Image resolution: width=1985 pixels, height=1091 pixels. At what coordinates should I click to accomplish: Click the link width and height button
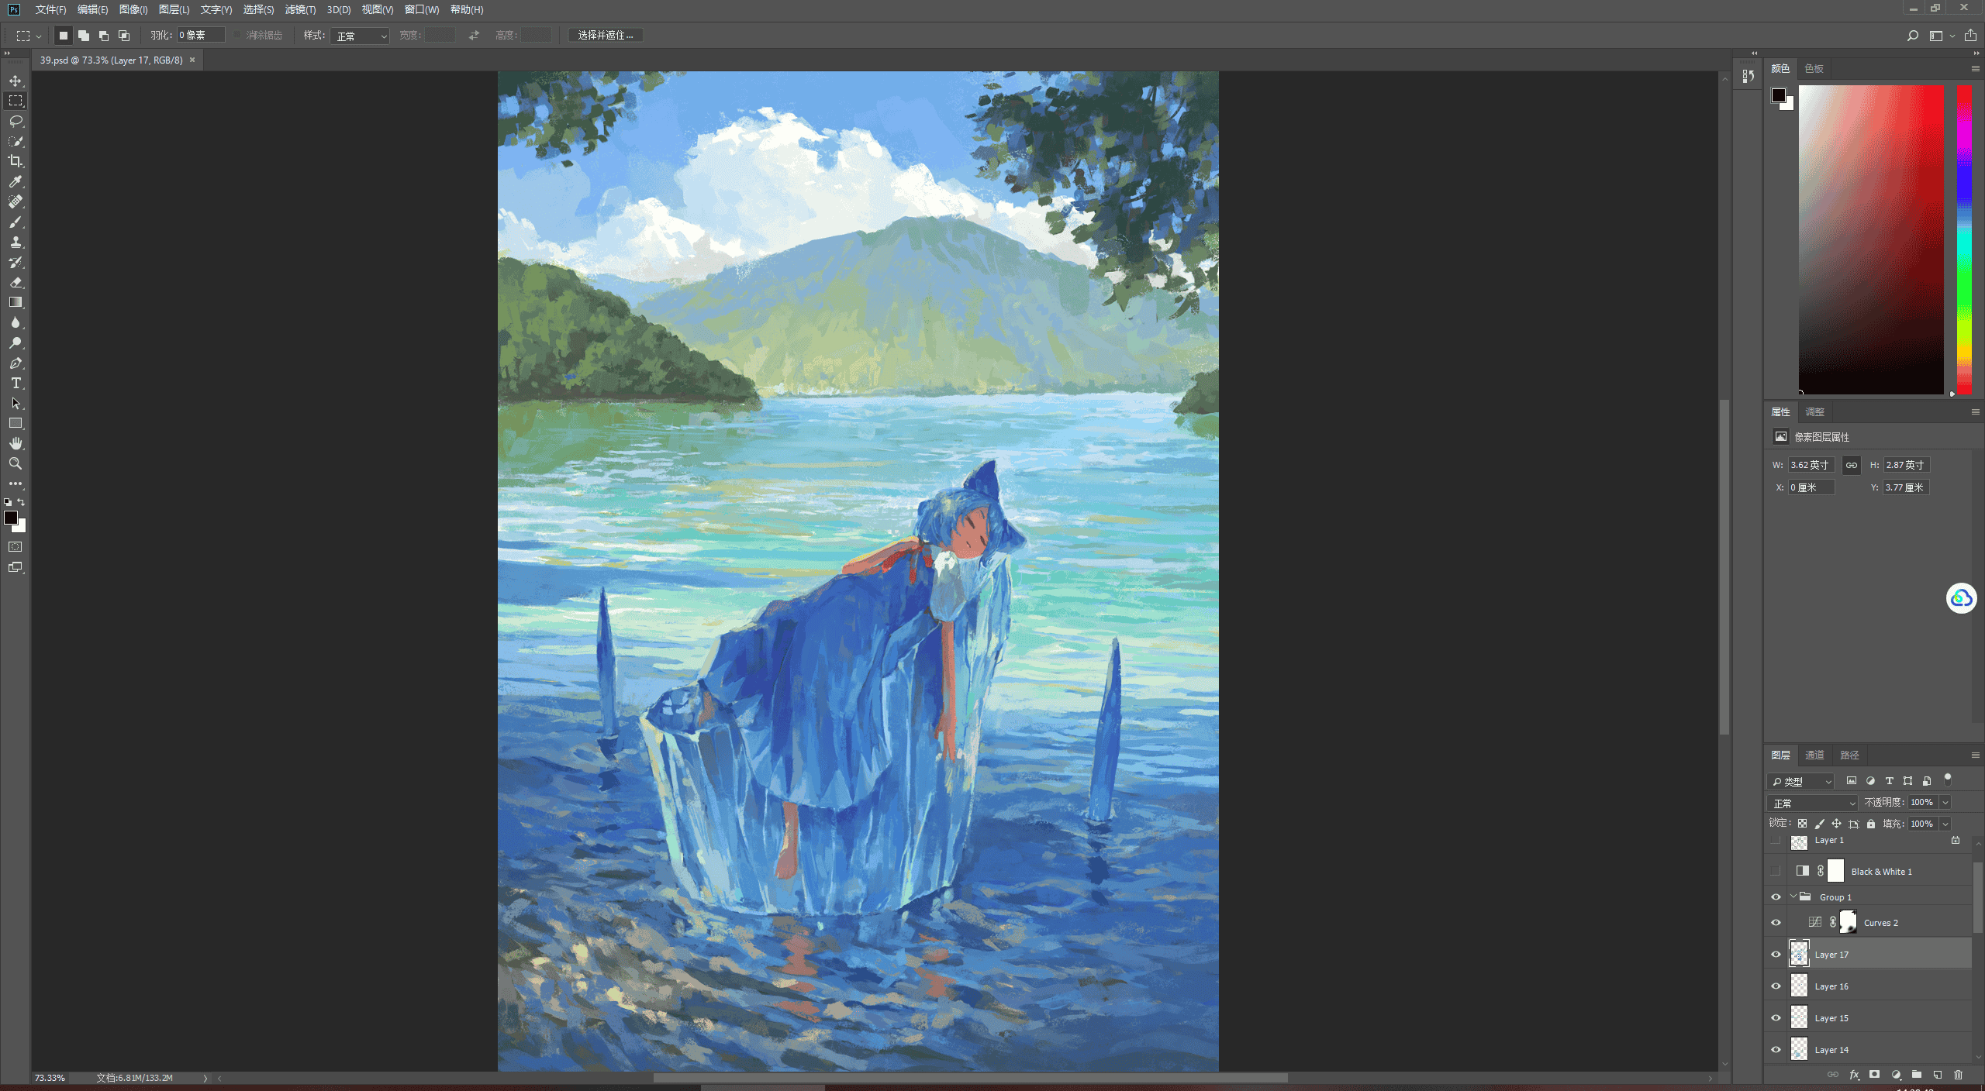point(1852,466)
